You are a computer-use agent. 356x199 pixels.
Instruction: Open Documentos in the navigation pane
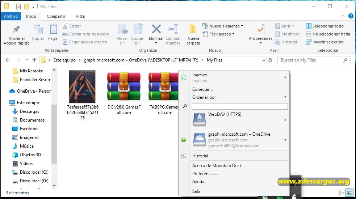click(29, 120)
